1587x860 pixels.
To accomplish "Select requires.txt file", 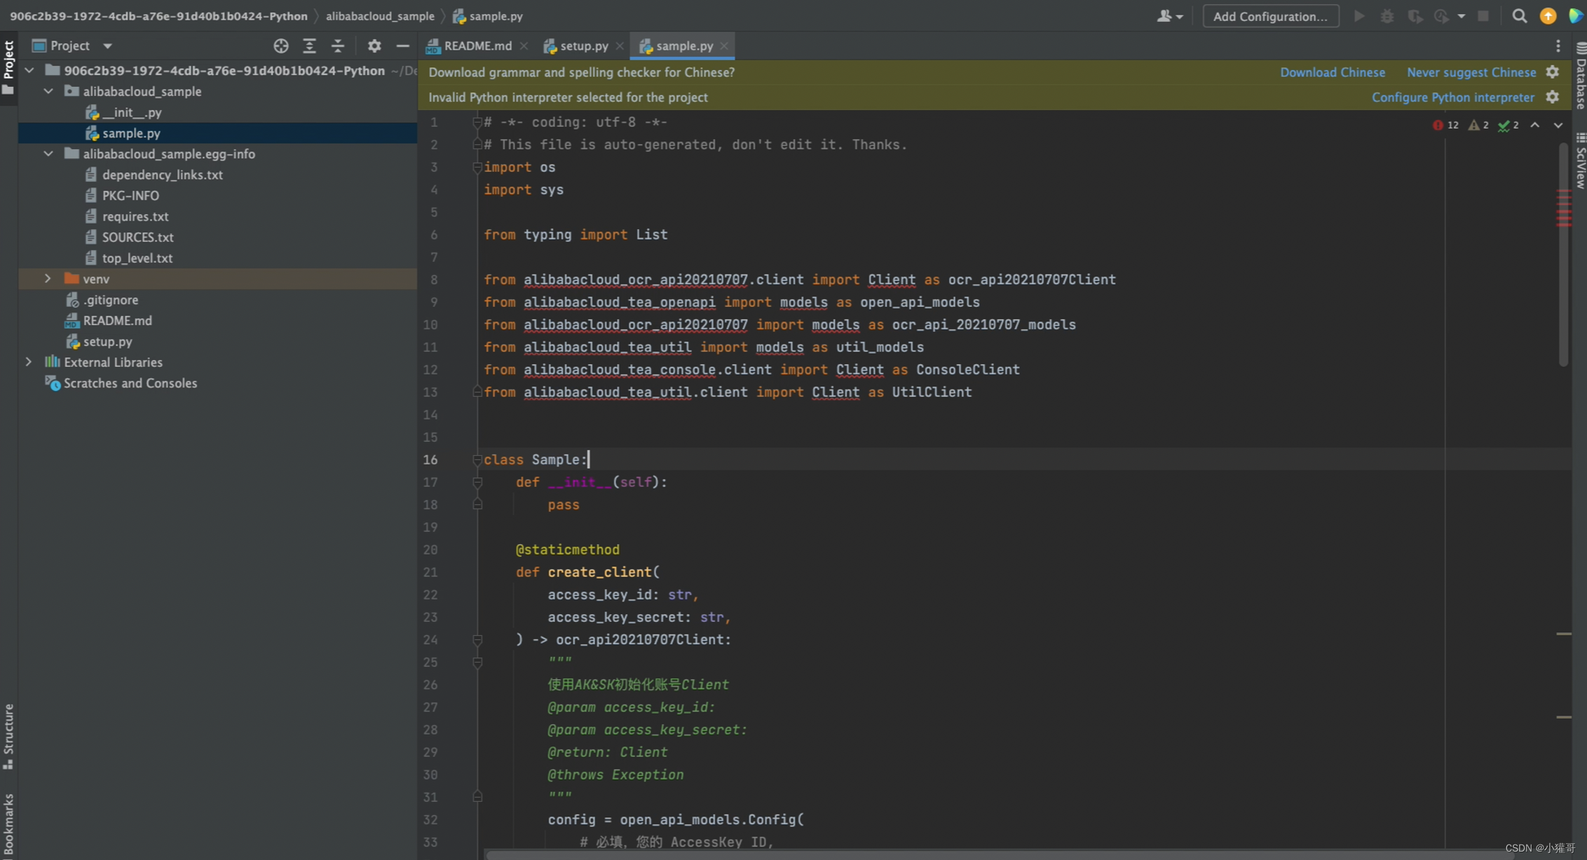I will coord(135,216).
